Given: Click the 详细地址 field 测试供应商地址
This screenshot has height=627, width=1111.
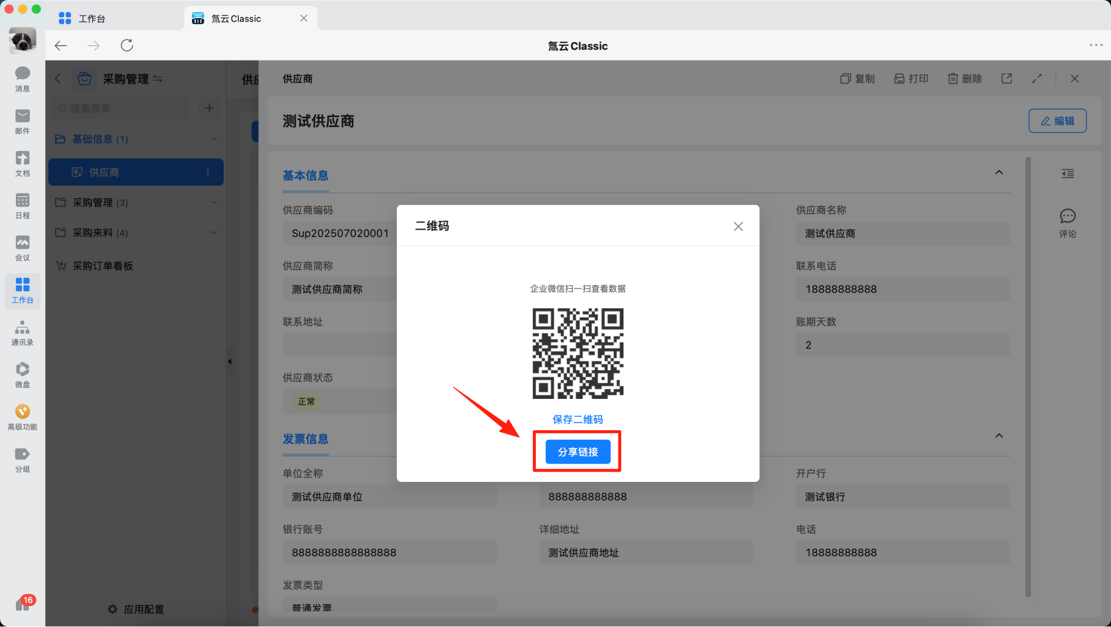Looking at the screenshot, I should coord(646,552).
